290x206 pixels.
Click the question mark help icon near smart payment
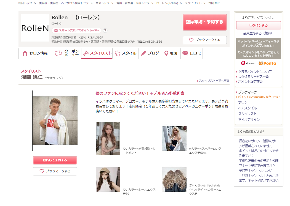pyautogui.click(x=105, y=31)
